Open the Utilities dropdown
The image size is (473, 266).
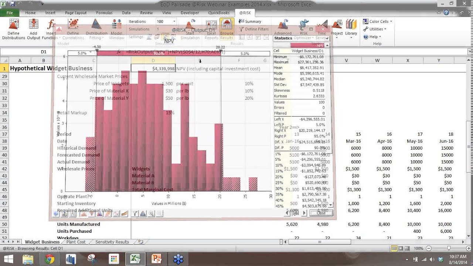pos(375,29)
